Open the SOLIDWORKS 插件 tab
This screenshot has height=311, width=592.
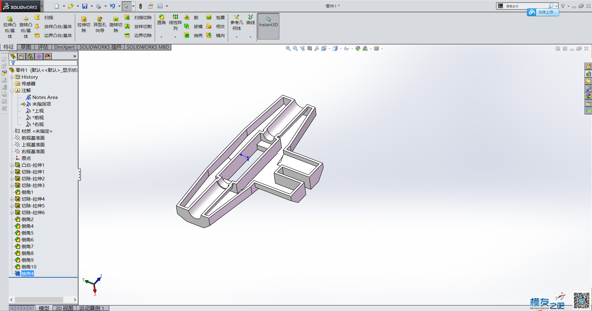pos(101,47)
